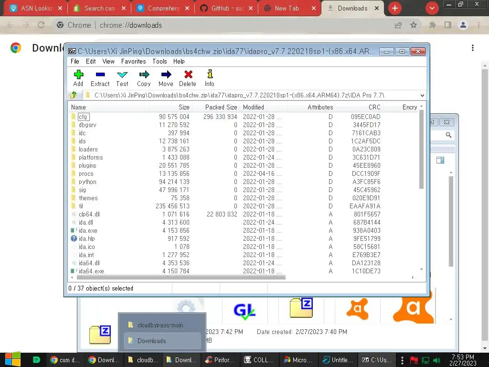Screen dimensions: 489x367
Task: Select the procs folder
Action: [x=86, y=173]
